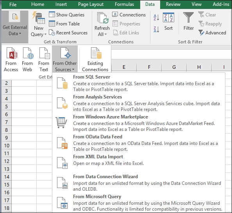Click the From Table label
This screenshot has height=213, width=232.
pos(68,24)
